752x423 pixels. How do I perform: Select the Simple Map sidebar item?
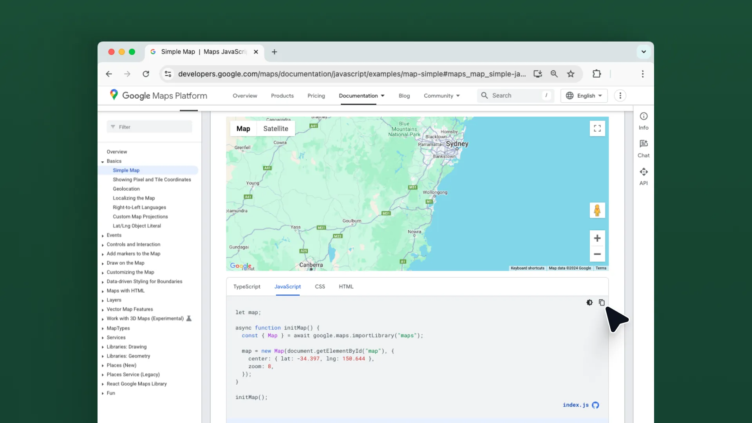148,170
